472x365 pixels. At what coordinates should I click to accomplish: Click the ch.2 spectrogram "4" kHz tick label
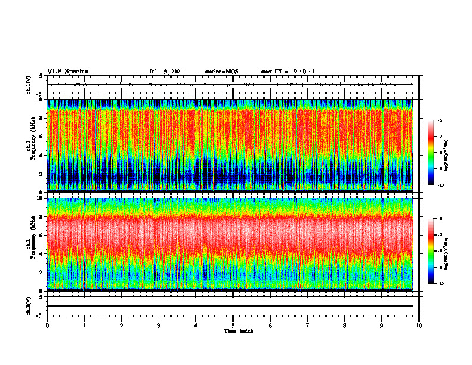41,254
